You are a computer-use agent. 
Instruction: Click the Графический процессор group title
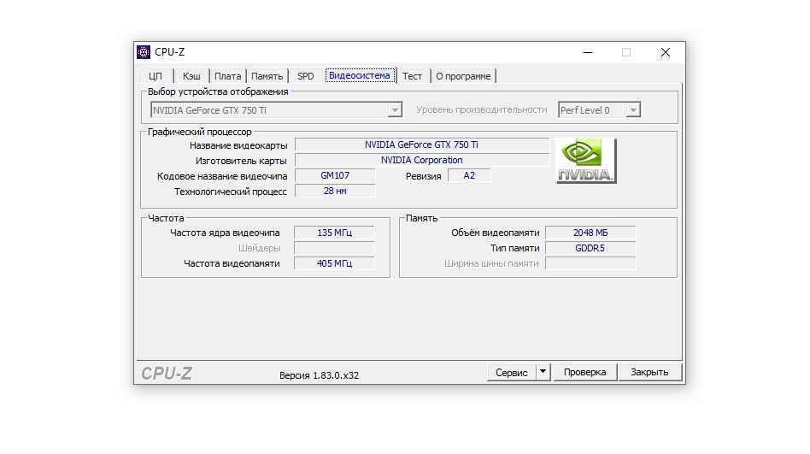(199, 132)
